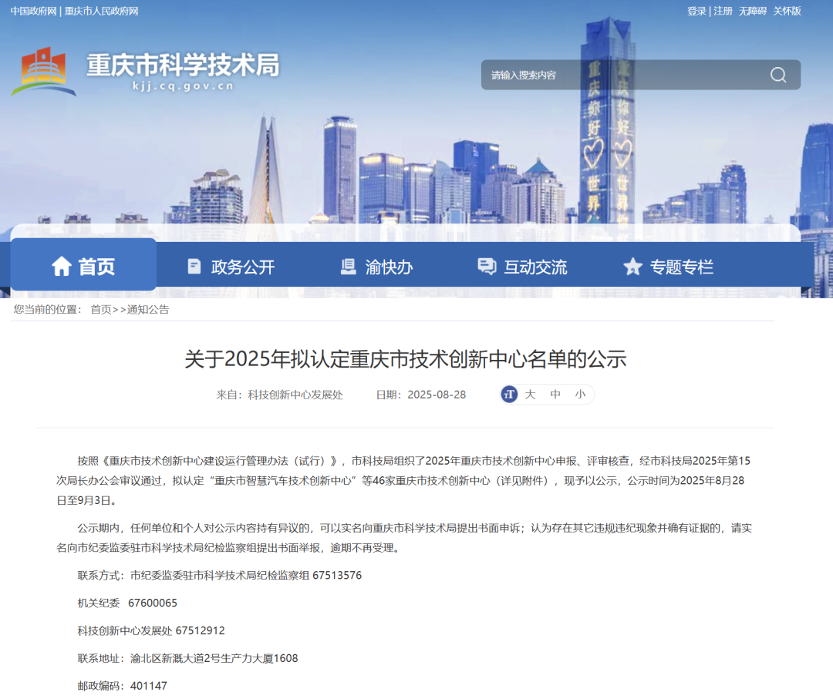Image resolution: width=833 pixels, height=699 pixels.
Task: Click the source text 科技创新中心发展处 under the title
Action: click(x=295, y=395)
